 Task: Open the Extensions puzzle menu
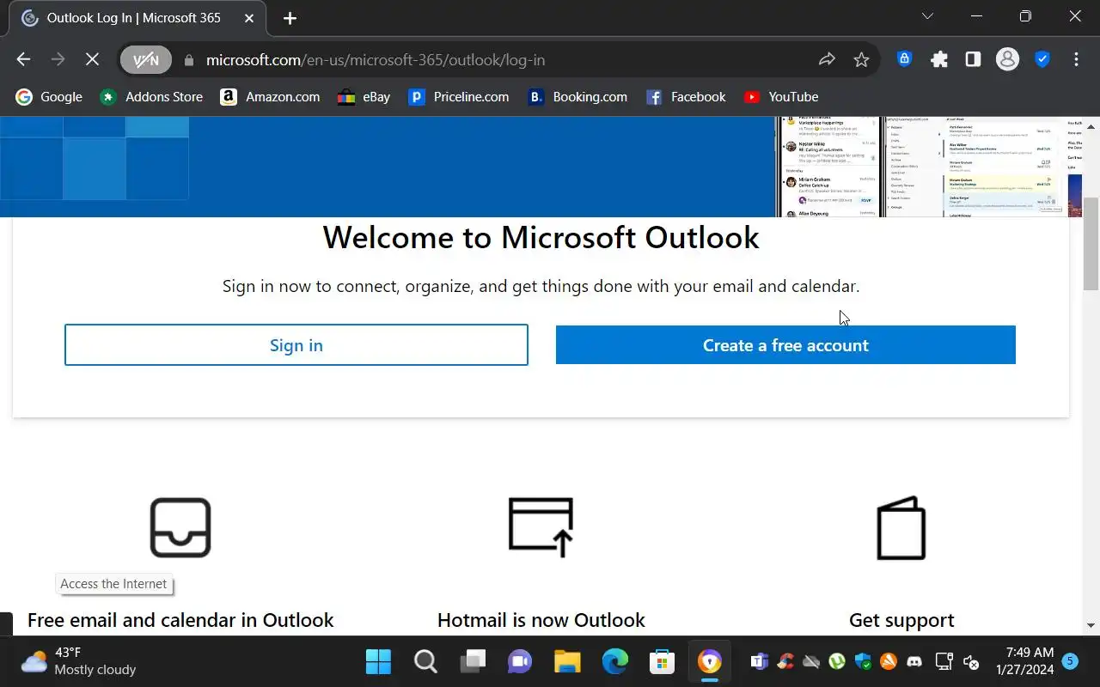click(939, 59)
